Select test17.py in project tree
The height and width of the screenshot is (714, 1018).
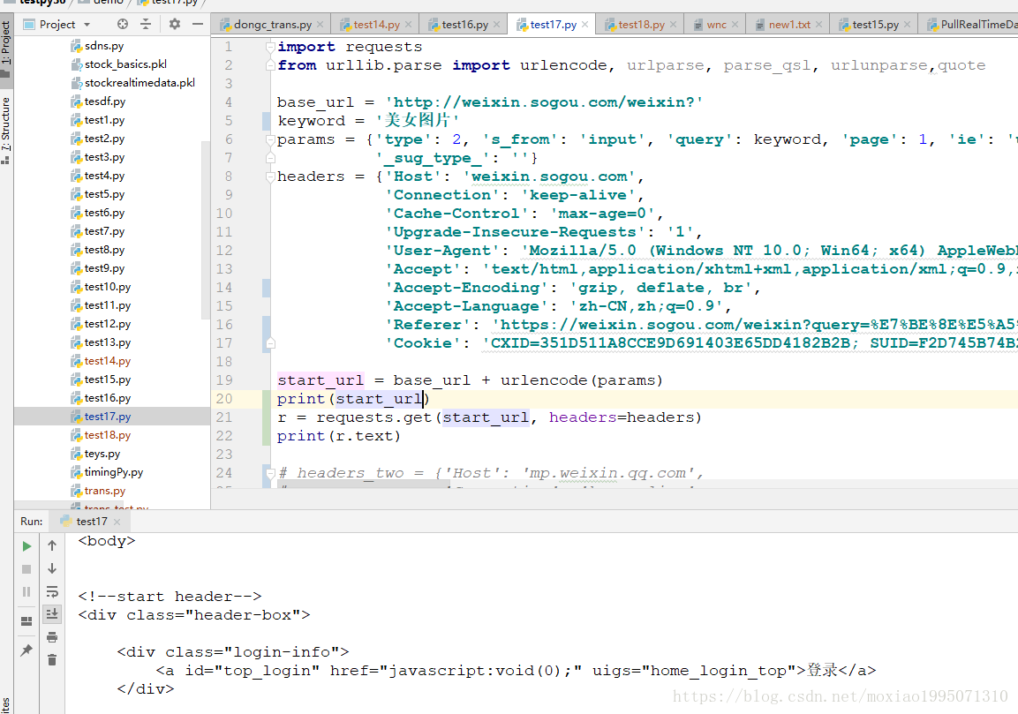point(107,417)
